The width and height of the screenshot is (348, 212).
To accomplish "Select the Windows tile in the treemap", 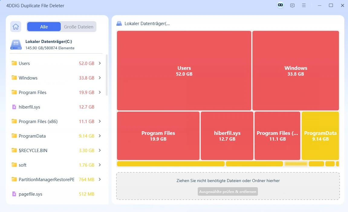I will [x=296, y=70].
